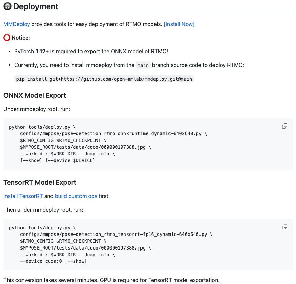The height and width of the screenshot is (284, 296).
Task: Click the emoji icon beside Deployment heading
Action: [7, 6]
